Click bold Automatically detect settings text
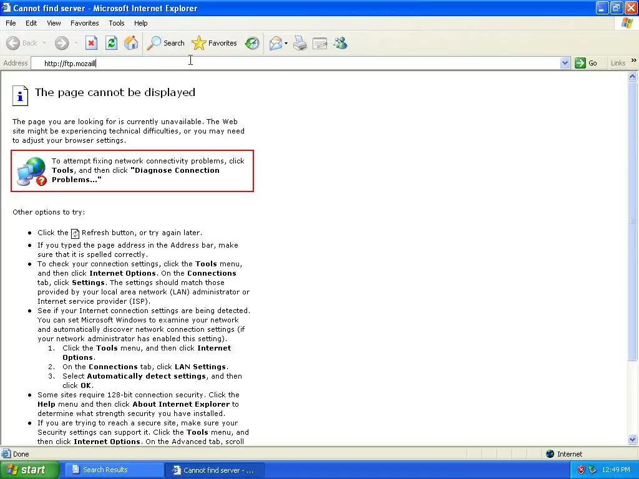Screen dimensions: 639x479 [x=146, y=376]
